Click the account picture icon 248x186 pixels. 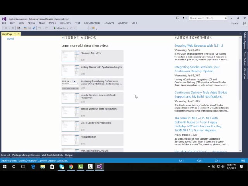245,24
